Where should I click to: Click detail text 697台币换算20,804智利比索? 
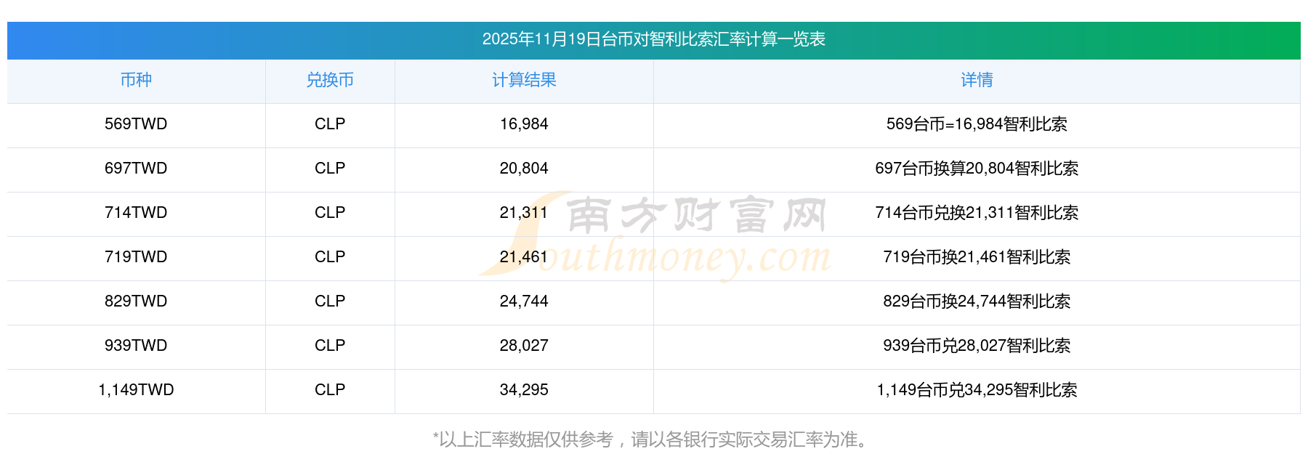pos(977,169)
